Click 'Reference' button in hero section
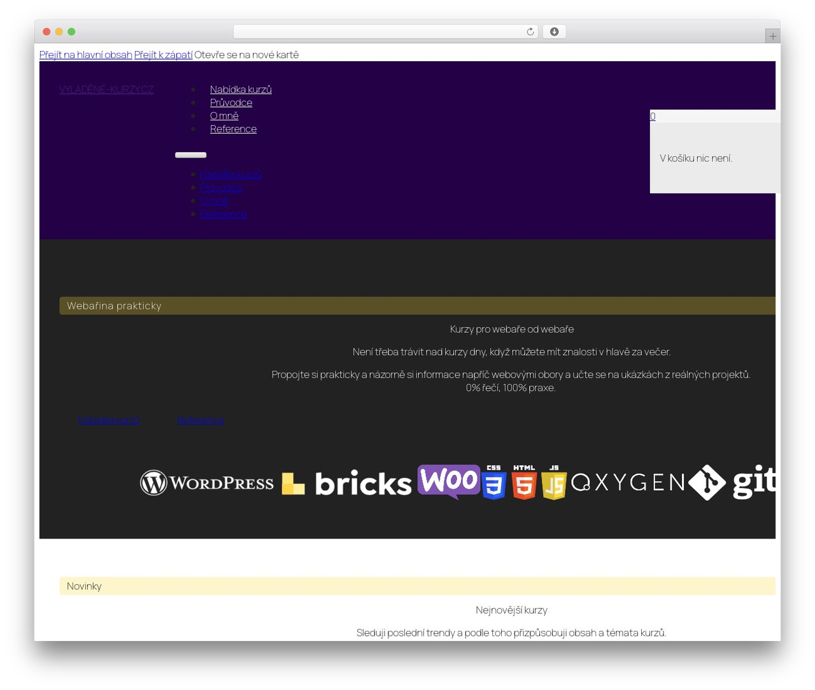This screenshot has width=815, height=690. [x=201, y=420]
